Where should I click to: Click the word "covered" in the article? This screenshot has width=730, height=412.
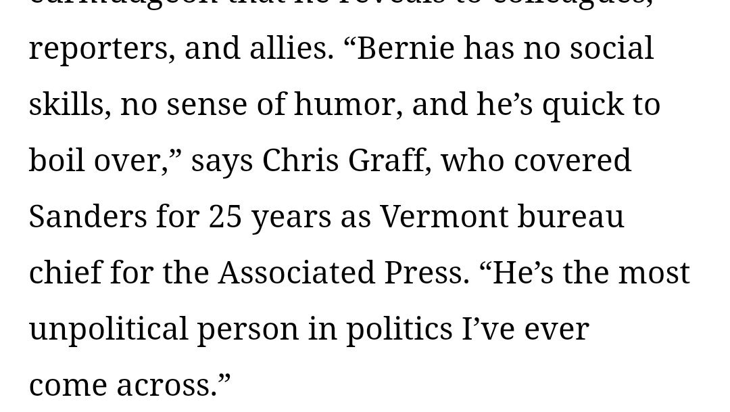573,160
